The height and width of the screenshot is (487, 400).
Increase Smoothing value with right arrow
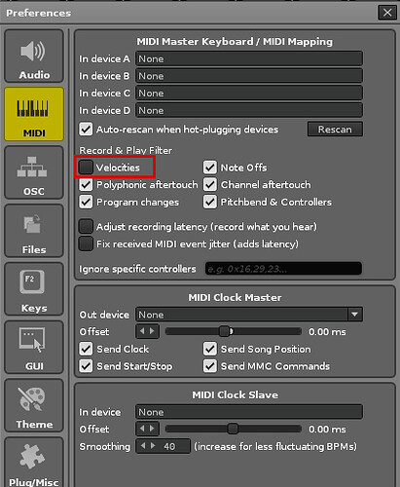(x=153, y=446)
